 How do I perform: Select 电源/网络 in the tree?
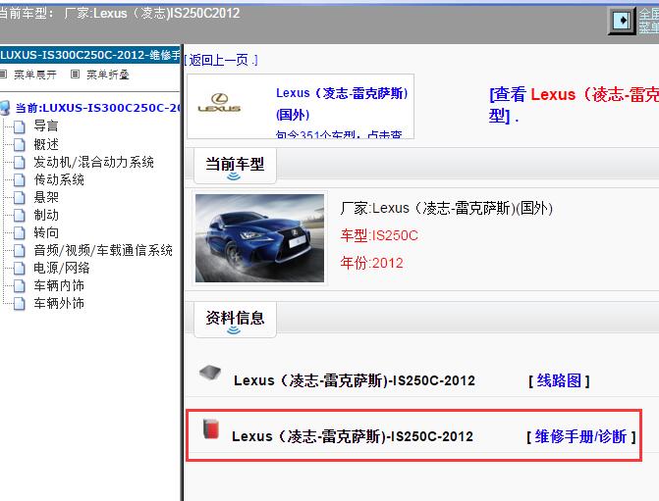pos(61,268)
